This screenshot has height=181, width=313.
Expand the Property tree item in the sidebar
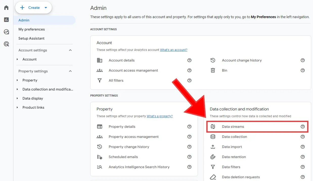click(x=17, y=80)
